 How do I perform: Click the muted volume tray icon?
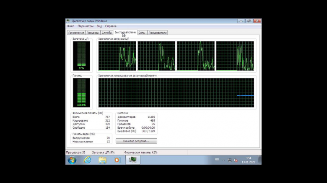(x=236, y=160)
